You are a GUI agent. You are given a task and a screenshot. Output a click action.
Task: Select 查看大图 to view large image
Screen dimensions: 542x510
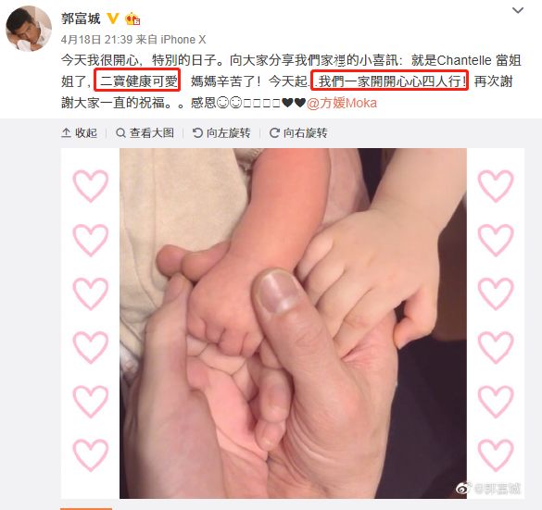pyautogui.click(x=145, y=133)
